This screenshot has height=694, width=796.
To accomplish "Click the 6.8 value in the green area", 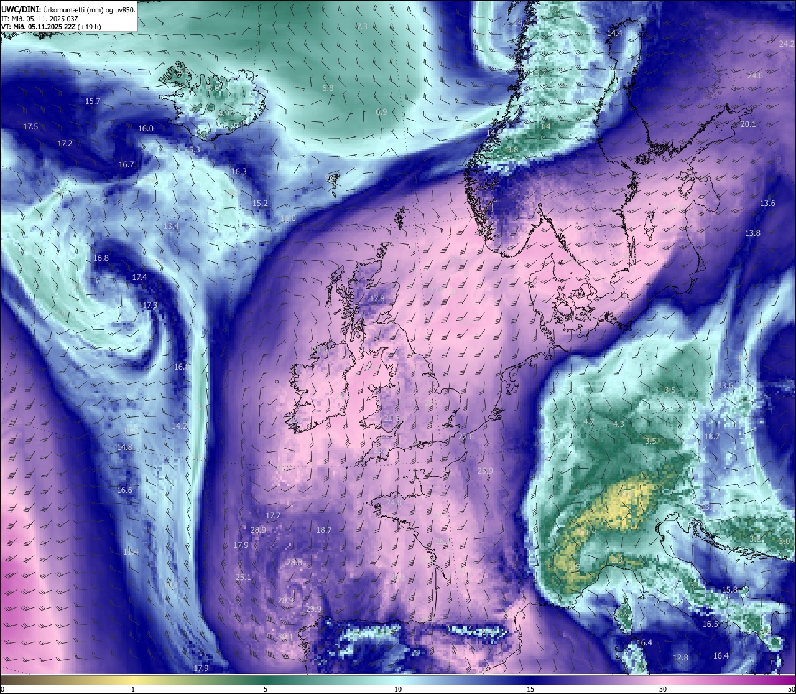I will [328, 88].
